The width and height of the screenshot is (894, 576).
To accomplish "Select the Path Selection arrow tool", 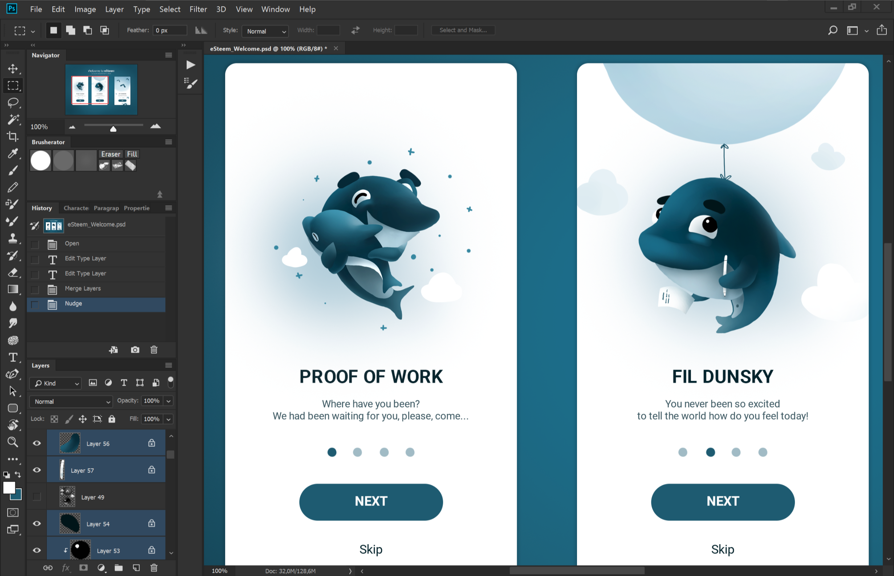I will point(13,391).
